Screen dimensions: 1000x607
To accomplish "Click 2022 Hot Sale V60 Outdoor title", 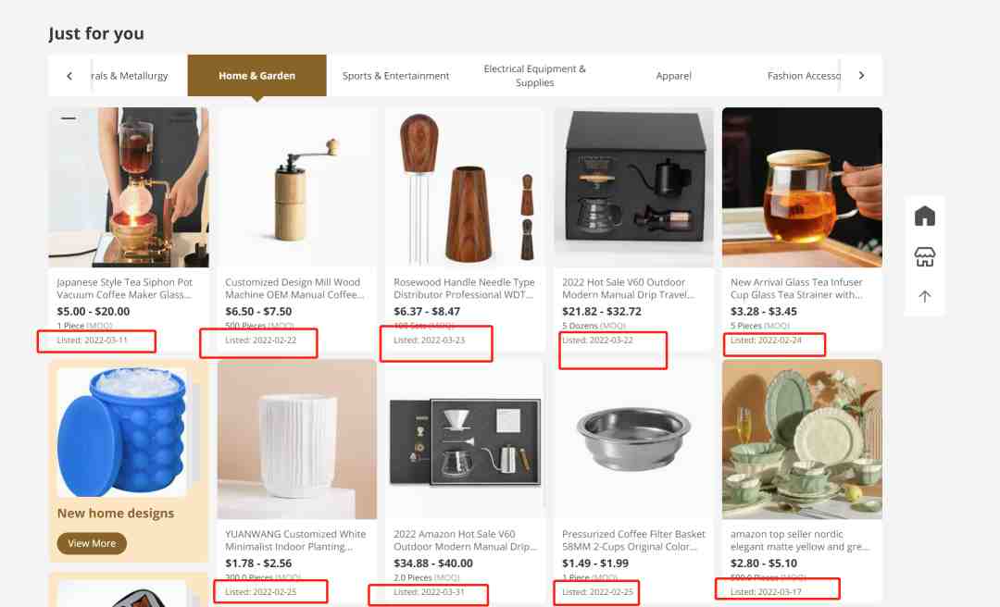I will pos(628,288).
